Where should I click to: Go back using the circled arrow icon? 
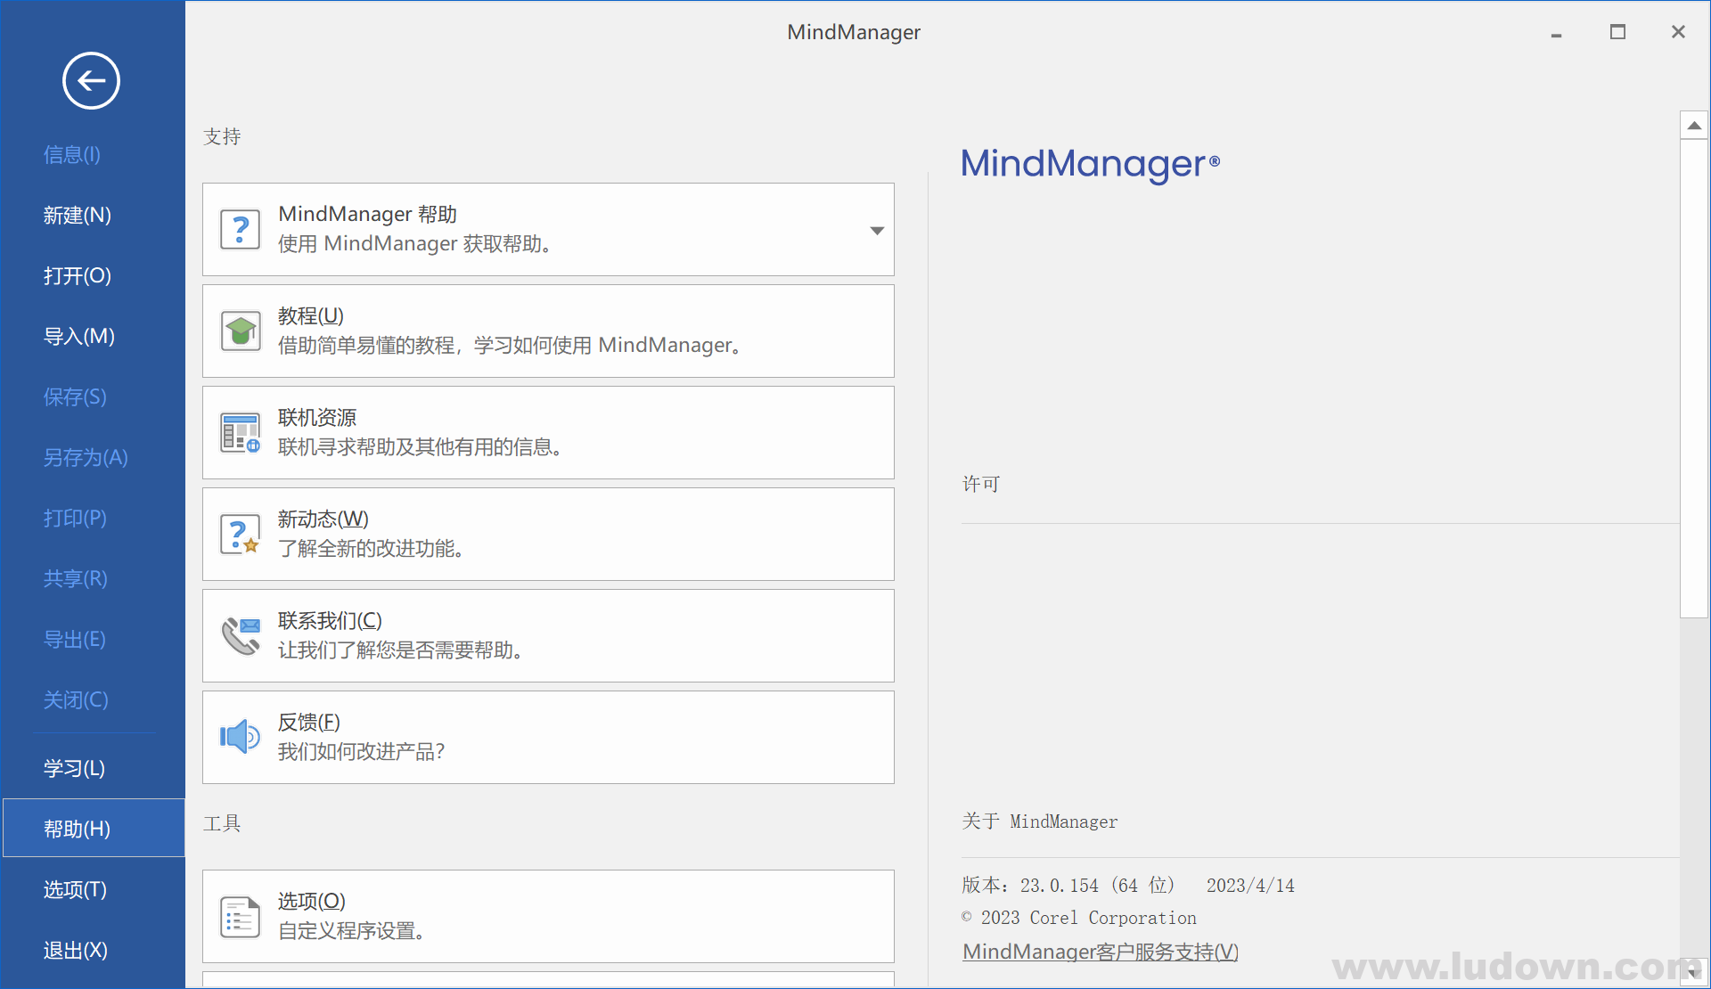tap(91, 81)
